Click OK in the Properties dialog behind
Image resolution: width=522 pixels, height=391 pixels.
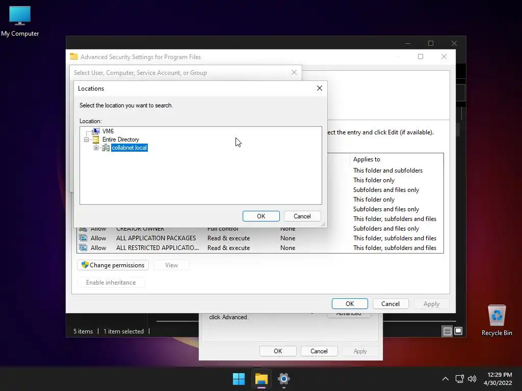pyautogui.click(x=278, y=351)
